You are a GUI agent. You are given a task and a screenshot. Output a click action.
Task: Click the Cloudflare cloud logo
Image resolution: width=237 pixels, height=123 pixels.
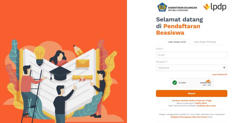click(208, 81)
